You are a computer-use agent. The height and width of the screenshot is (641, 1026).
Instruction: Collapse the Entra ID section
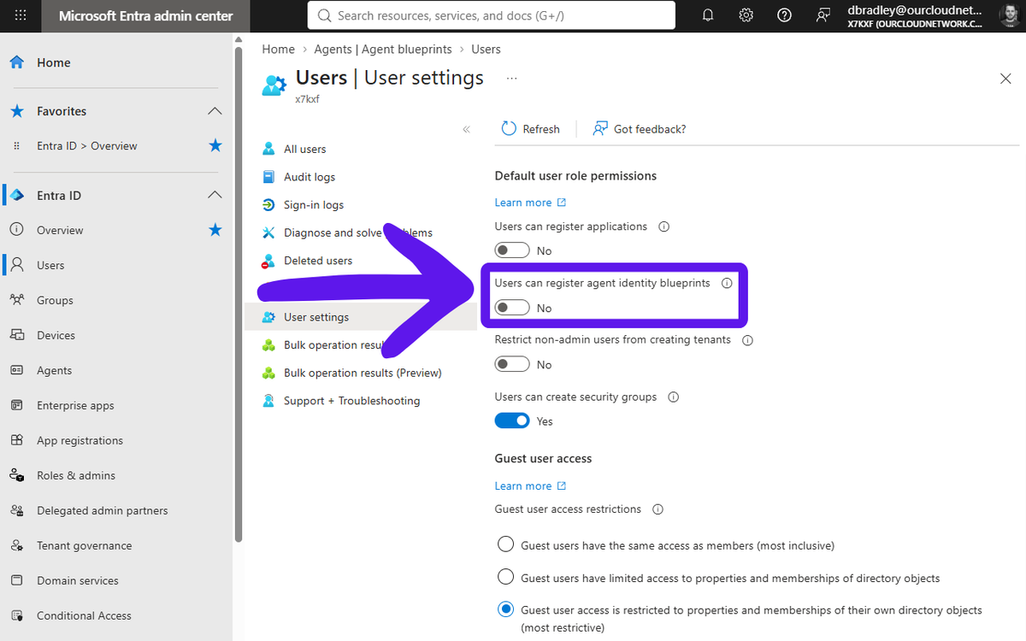pos(215,195)
